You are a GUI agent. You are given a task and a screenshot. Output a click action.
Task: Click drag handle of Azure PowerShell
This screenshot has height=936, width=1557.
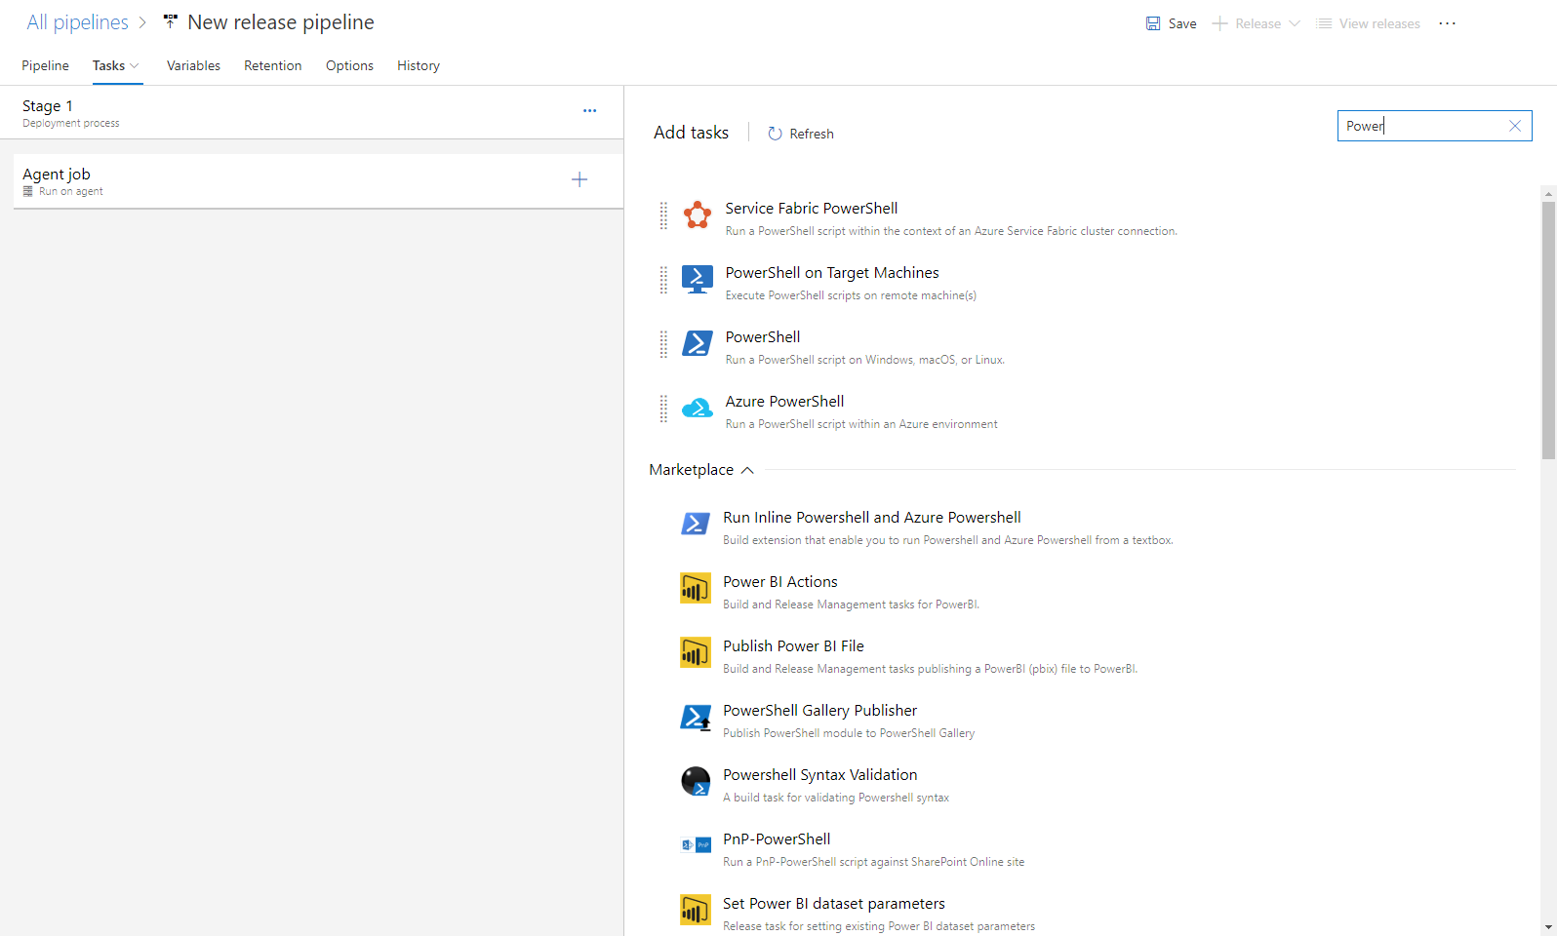[663, 409]
